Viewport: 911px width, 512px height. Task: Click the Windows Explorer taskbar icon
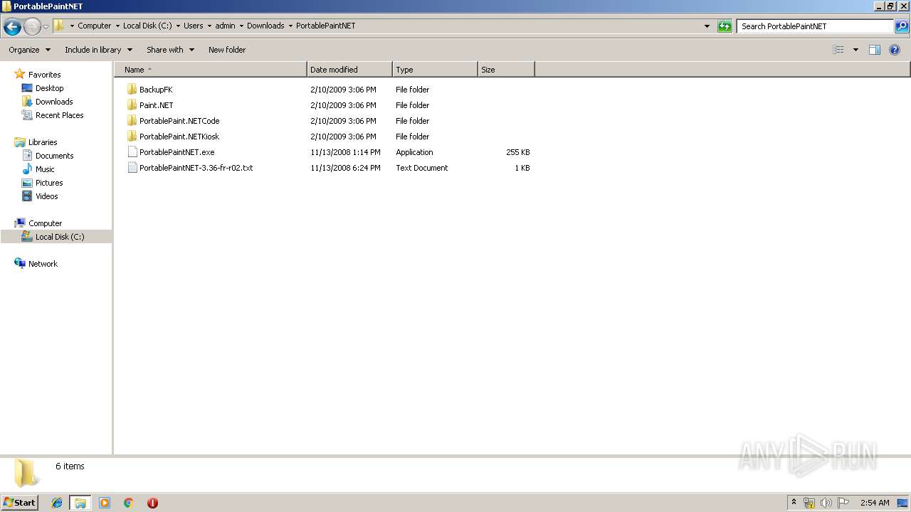(80, 503)
